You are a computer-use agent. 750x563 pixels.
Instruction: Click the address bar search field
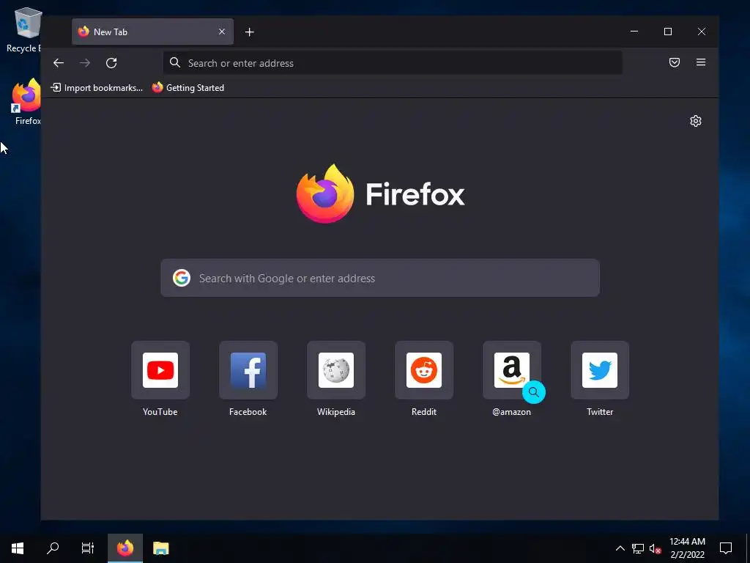pyautogui.click(x=393, y=63)
